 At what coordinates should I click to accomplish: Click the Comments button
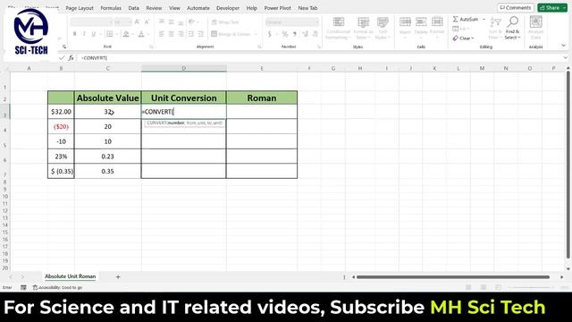tap(516, 8)
